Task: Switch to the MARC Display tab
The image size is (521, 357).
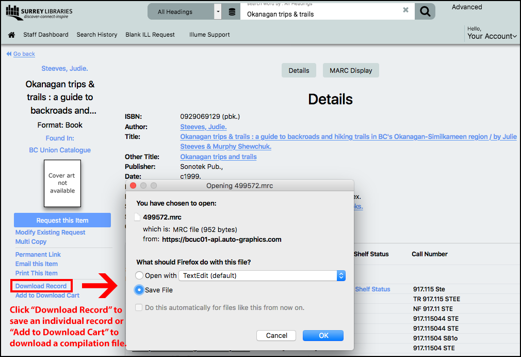Action: coord(351,71)
